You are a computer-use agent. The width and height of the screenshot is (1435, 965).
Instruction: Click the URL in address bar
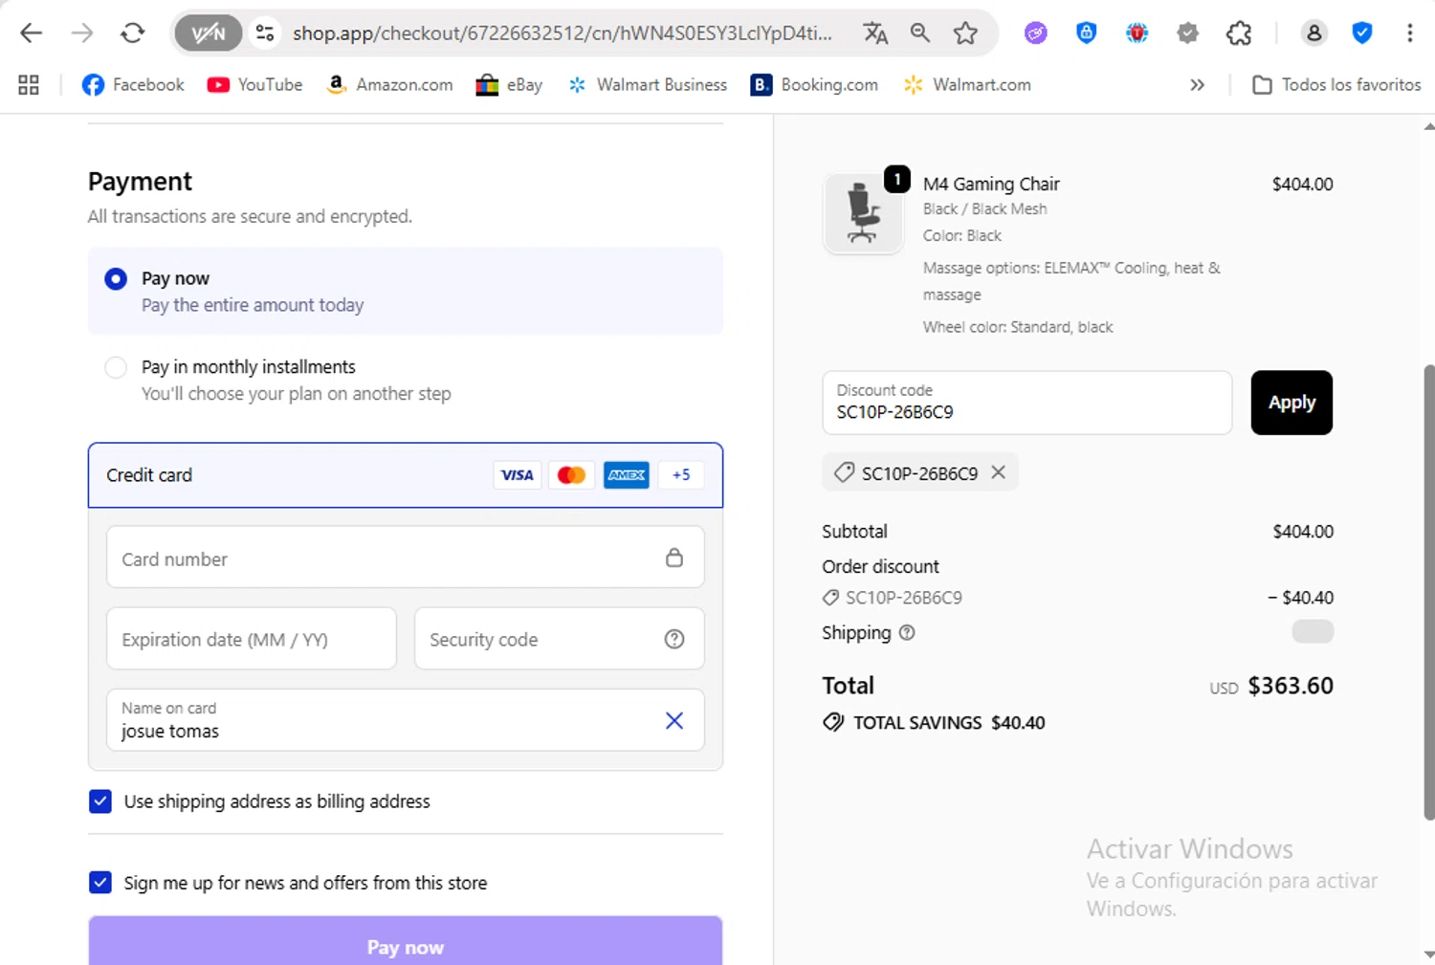(563, 33)
